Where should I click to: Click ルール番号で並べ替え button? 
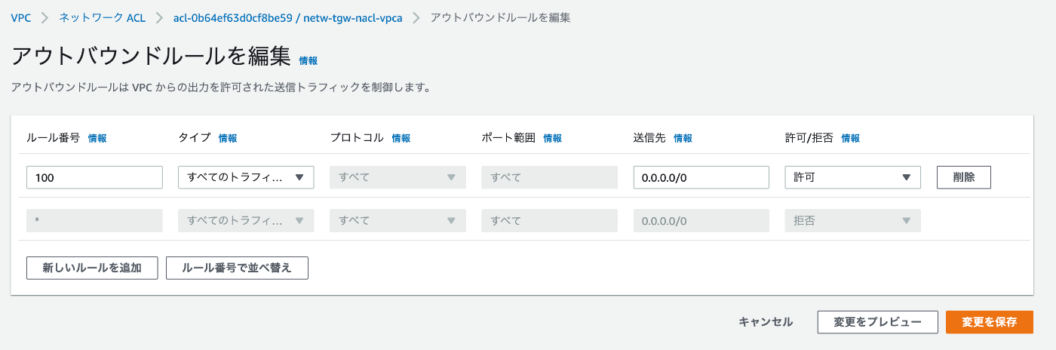(237, 268)
